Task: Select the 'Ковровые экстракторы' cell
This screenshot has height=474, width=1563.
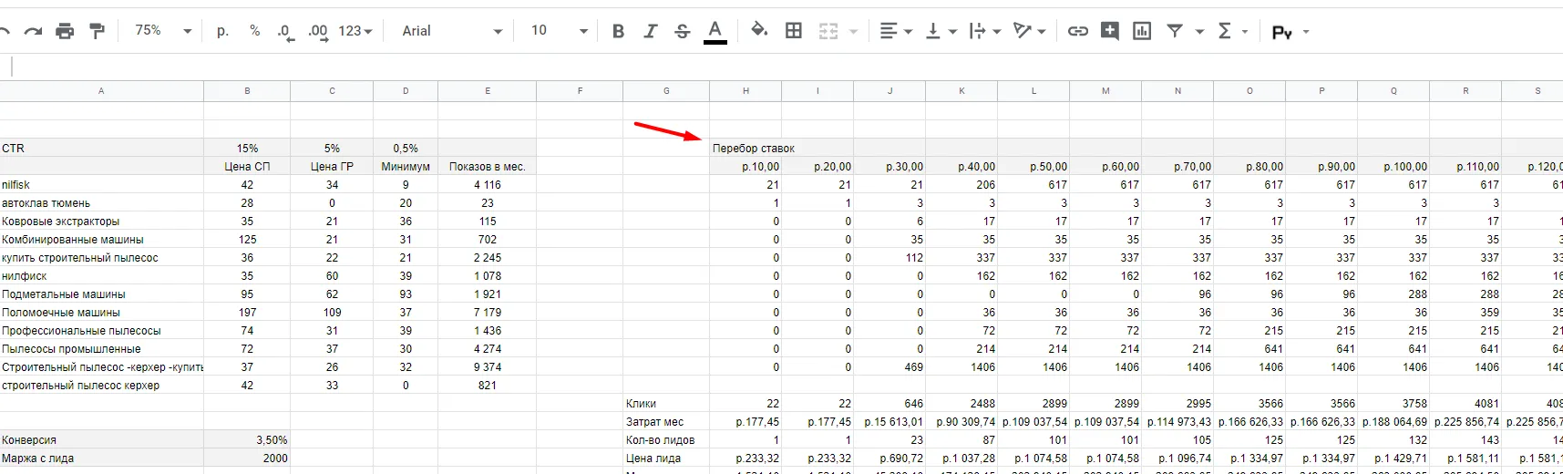Action: pyautogui.click(x=101, y=221)
